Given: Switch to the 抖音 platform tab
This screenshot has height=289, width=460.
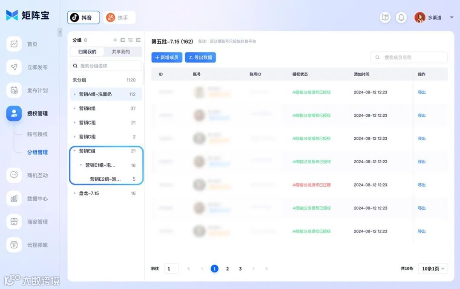Looking at the screenshot, I should (83, 17).
